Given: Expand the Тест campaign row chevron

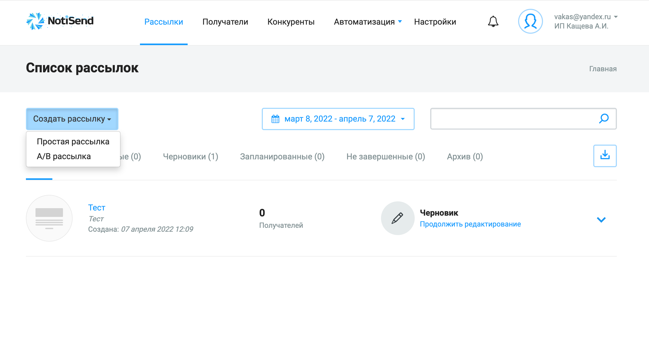Looking at the screenshot, I should (601, 220).
